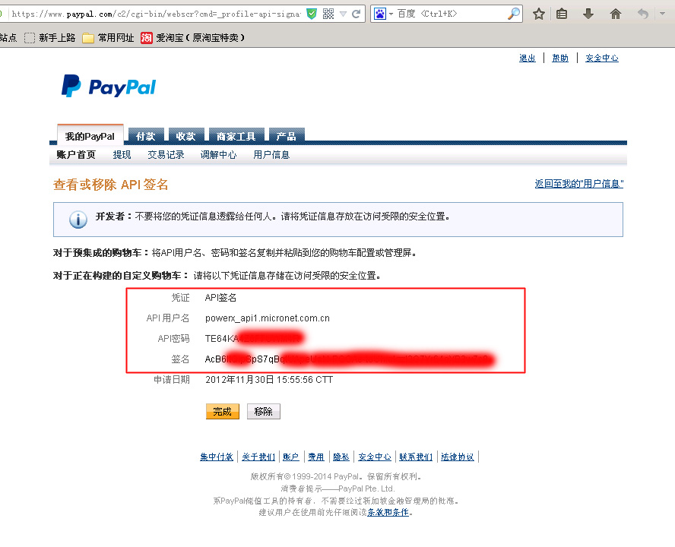675x547 pixels.
Task: Click the 退出 logout link
Action: coord(528,58)
